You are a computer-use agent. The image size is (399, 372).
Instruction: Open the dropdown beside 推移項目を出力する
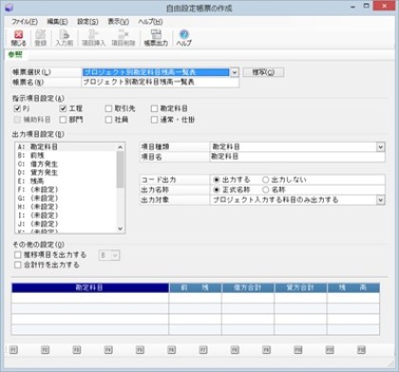(109, 255)
